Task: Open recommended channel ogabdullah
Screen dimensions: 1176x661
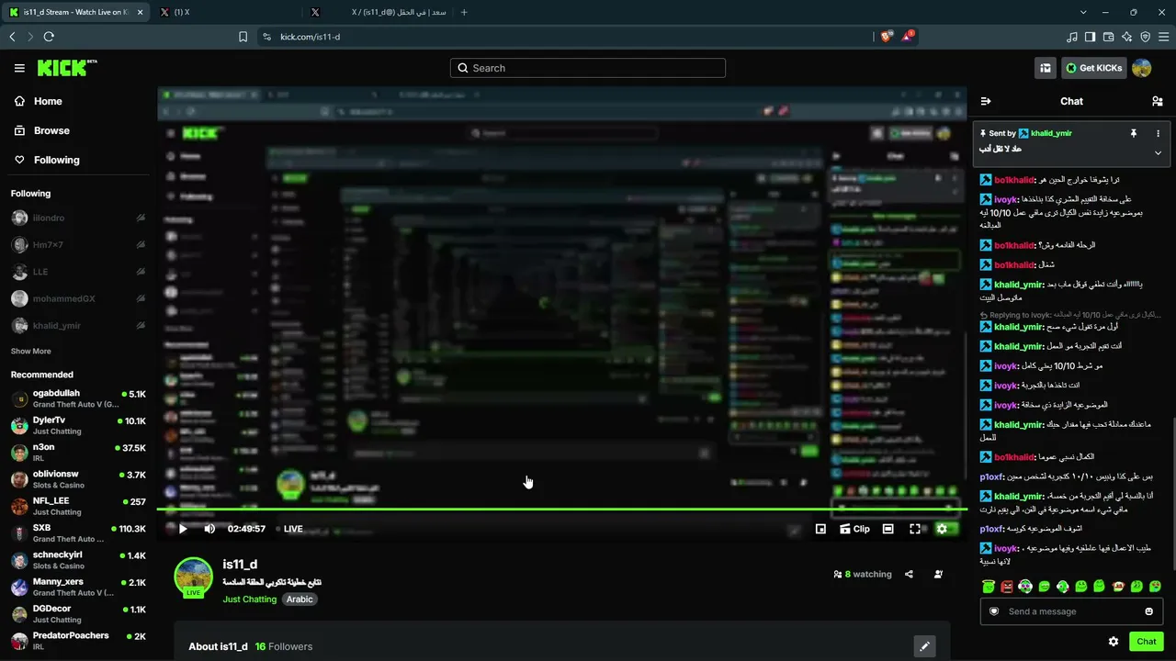Action: tap(78, 398)
